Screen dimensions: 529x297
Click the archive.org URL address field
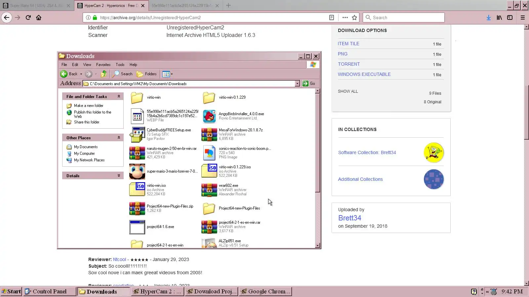212,17
